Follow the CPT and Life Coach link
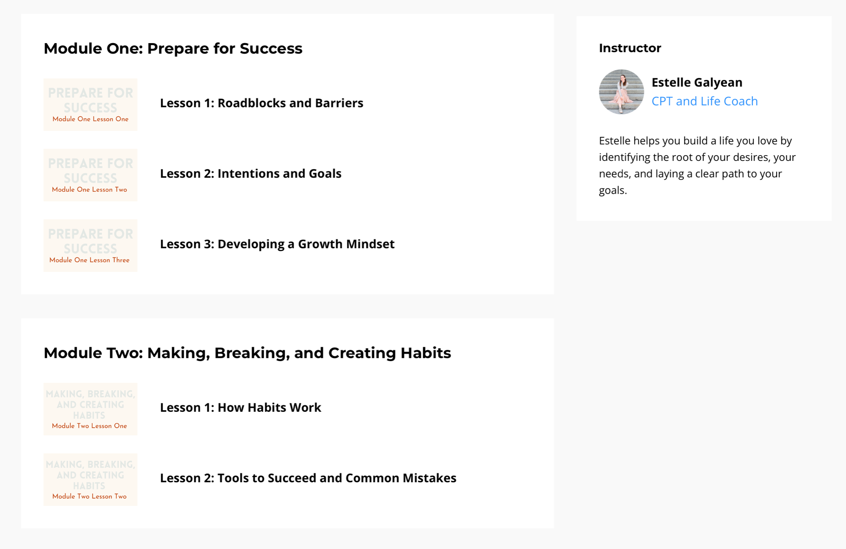Viewport: 846px width, 549px height. point(704,101)
